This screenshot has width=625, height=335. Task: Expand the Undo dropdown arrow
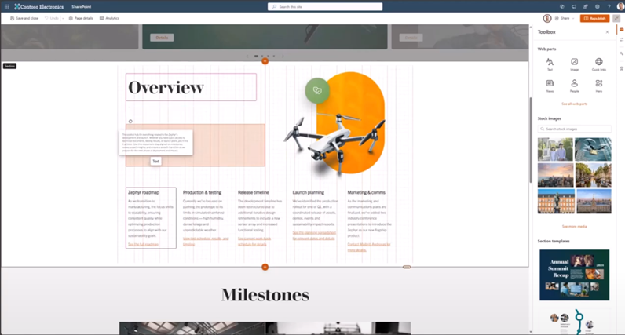[x=63, y=18]
